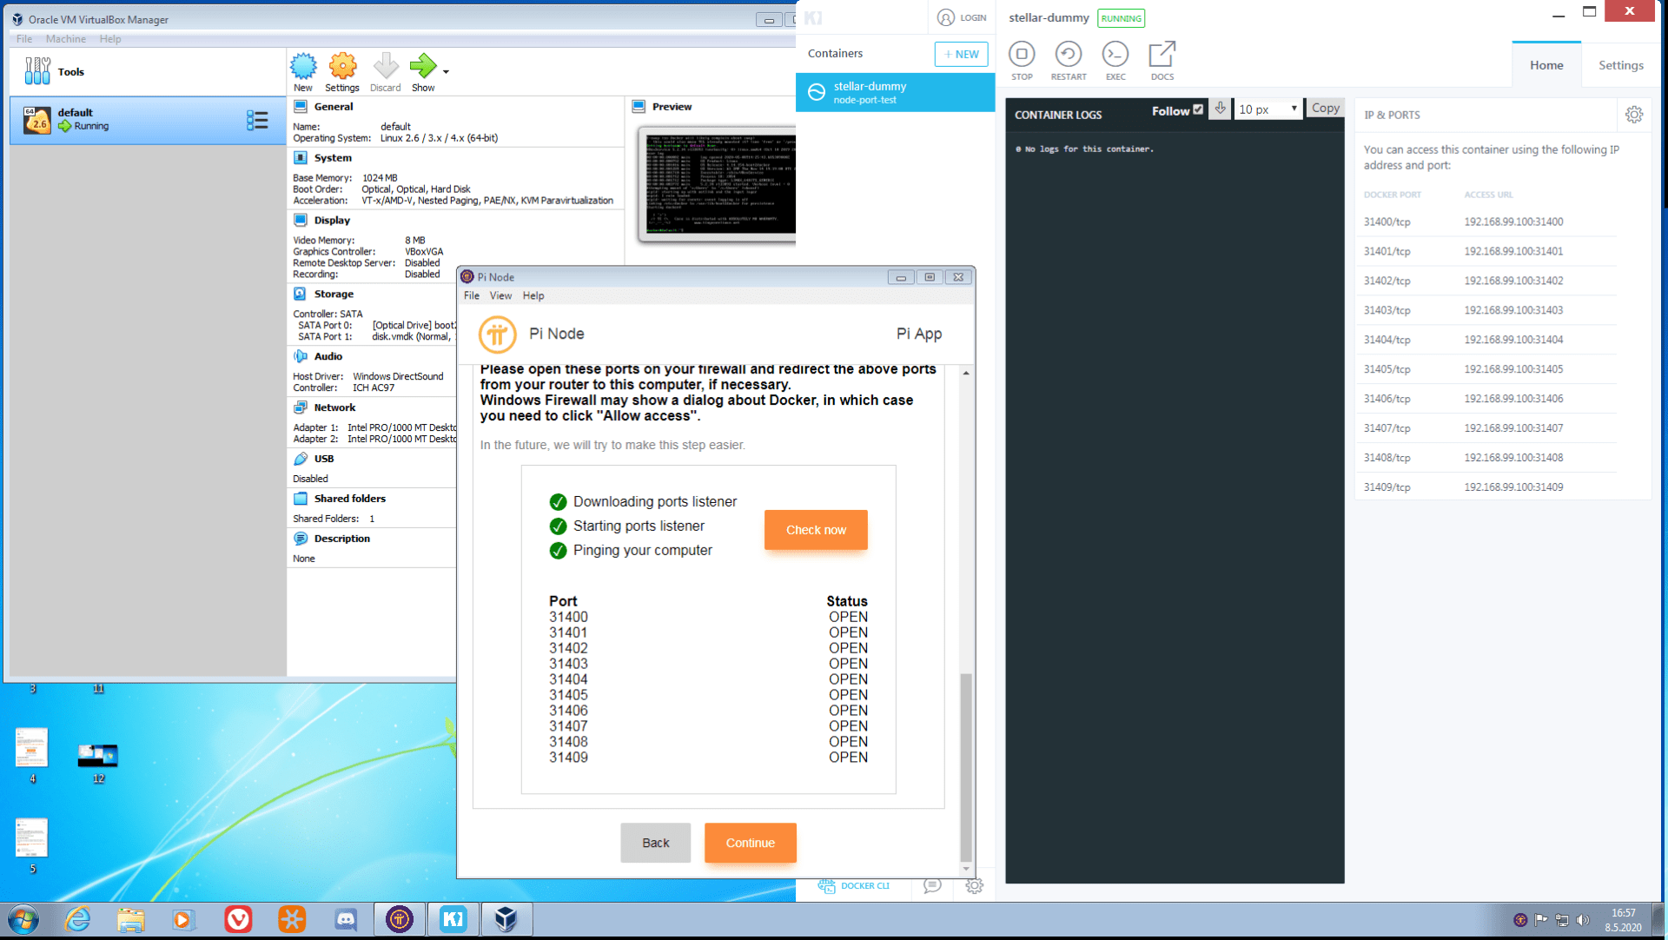The width and height of the screenshot is (1668, 940).
Task: Launch Internet Explorer from taskbar
Action: pyautogui.click(x=77, y=919)
